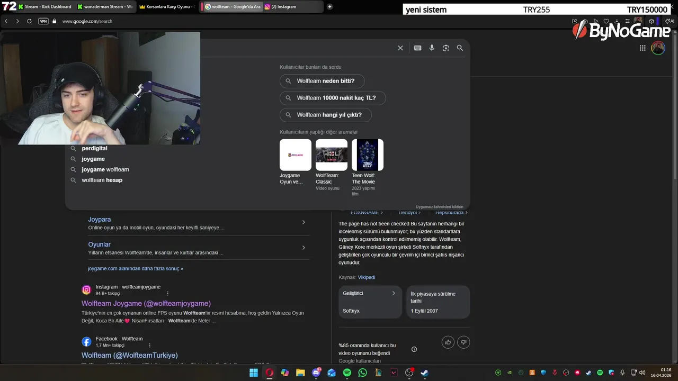Open the Google apps grid

click(x=643, y=48)
